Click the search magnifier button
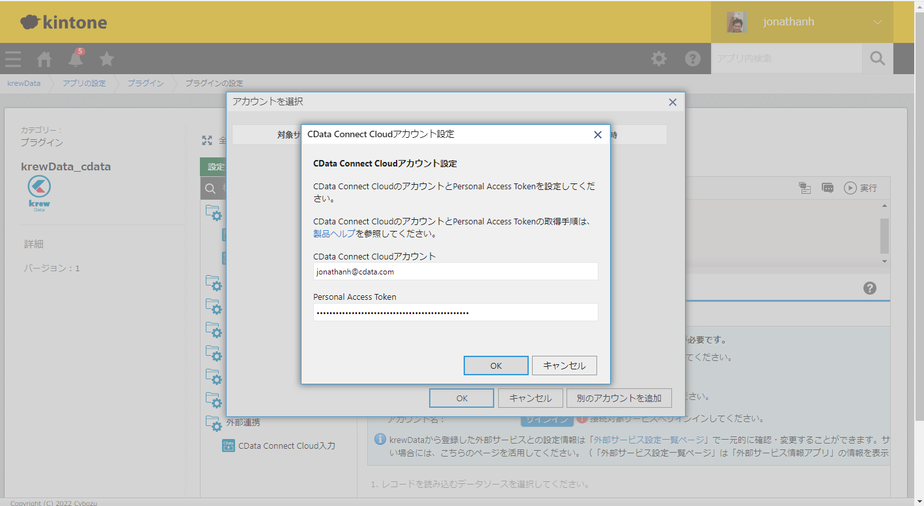 (x=878, y=59)
